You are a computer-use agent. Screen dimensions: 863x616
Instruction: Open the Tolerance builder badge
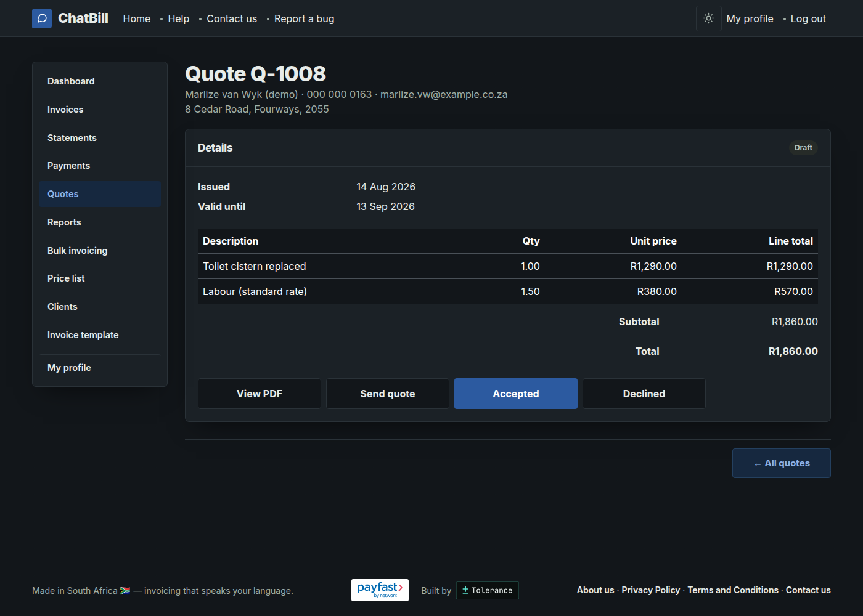coord(487,590)
